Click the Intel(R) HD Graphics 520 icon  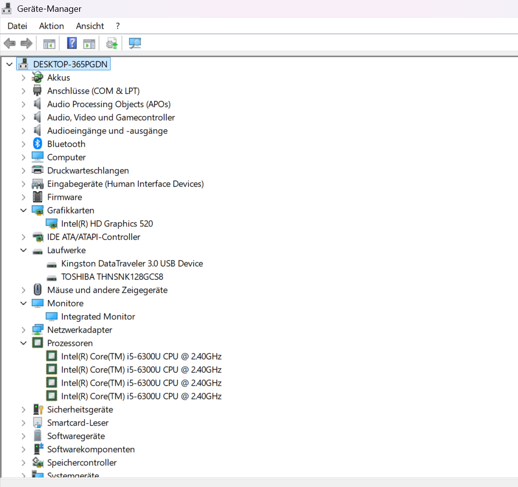click(x=52, y=224)
